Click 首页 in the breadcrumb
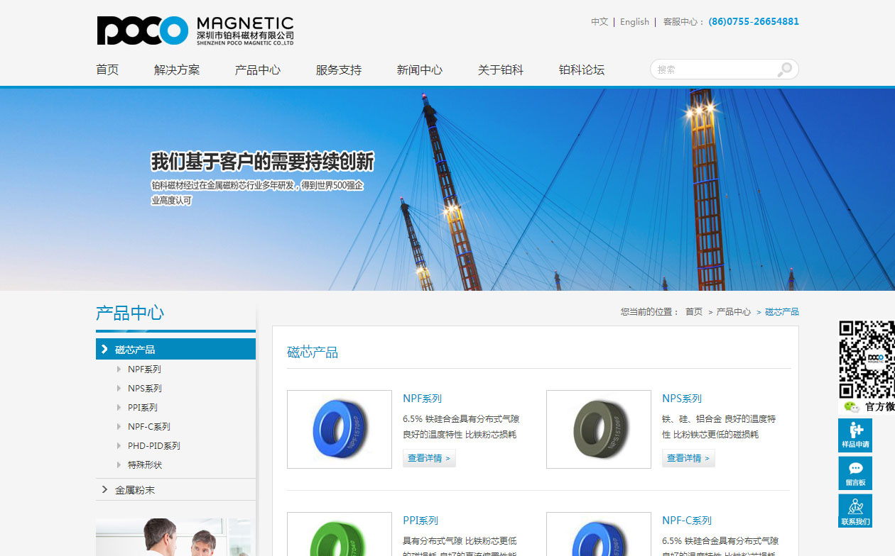895x556 pixels. (x=694, y=311)
